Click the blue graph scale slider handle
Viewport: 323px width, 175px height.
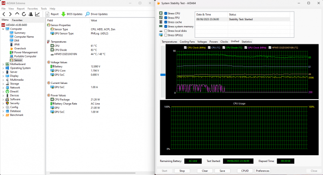(x=163, y=74)
